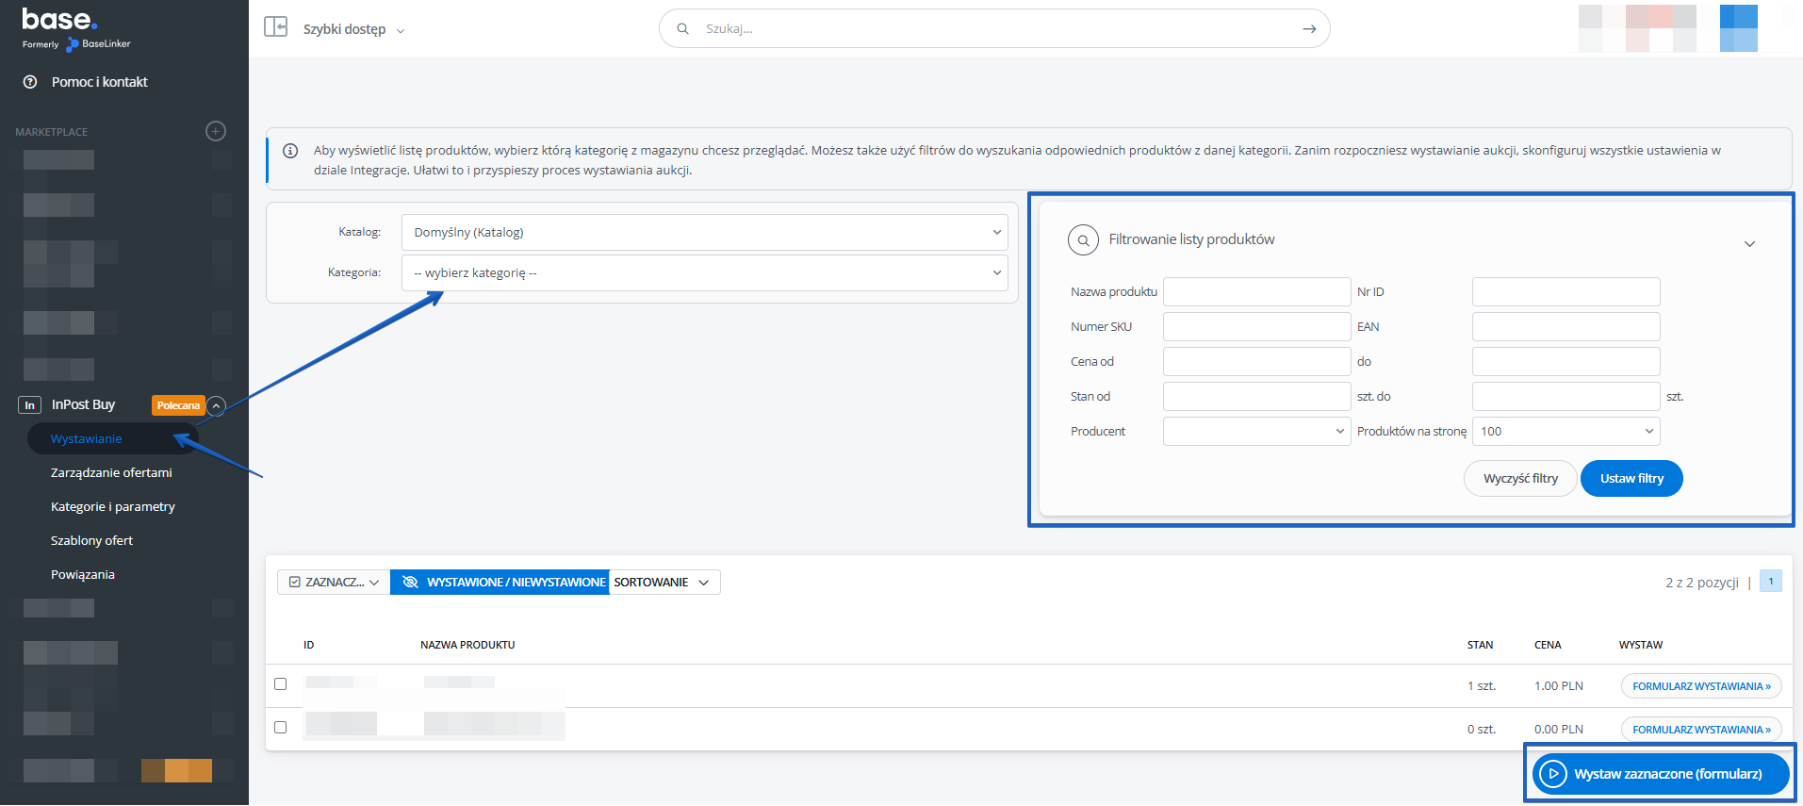Toggle Wystawione / Niewystawione visibility filter
The height and width of the screenshot is (806, 1803).
click(x=500, y=583)
